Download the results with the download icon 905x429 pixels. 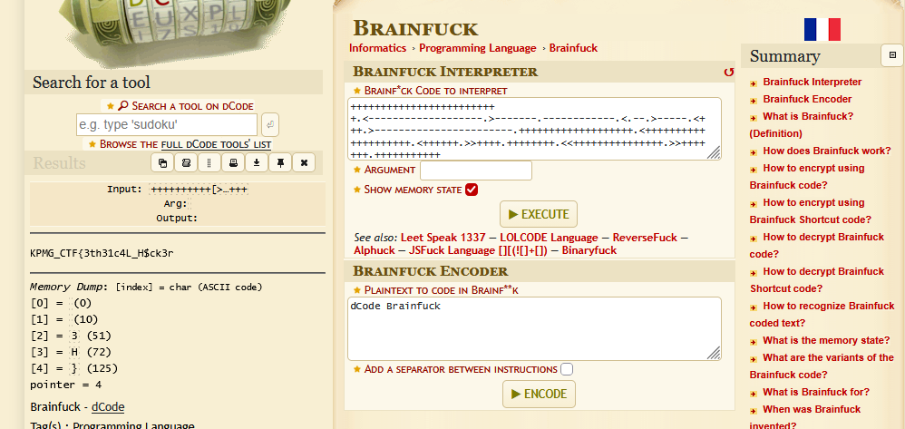[257, 163]
